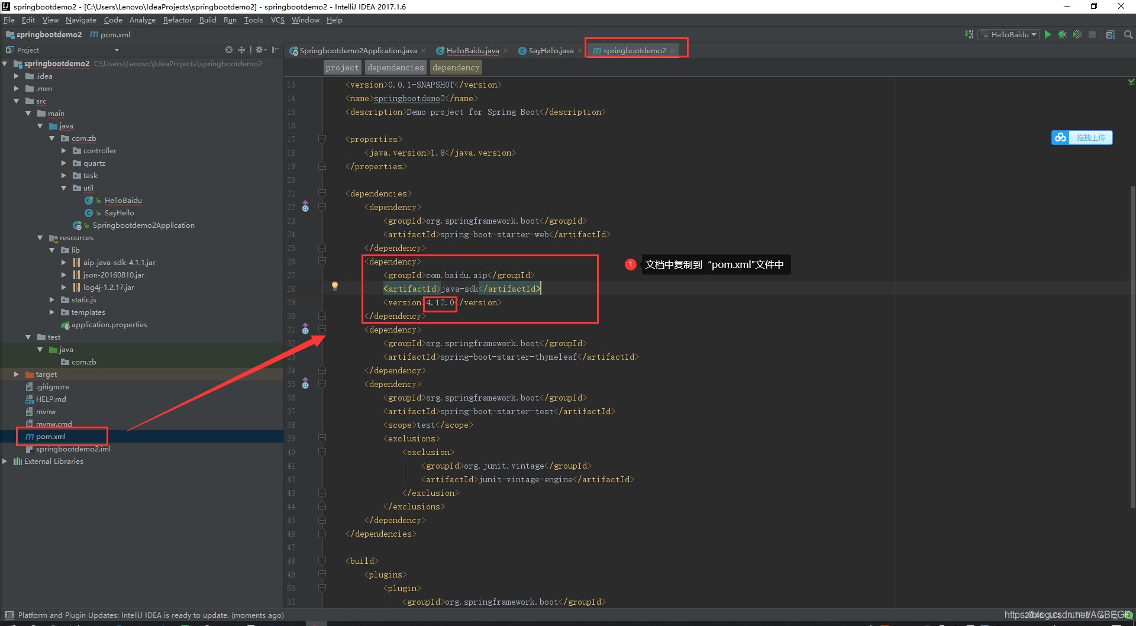
Task: Open Project panel settings gear
Action: point(260,50)
